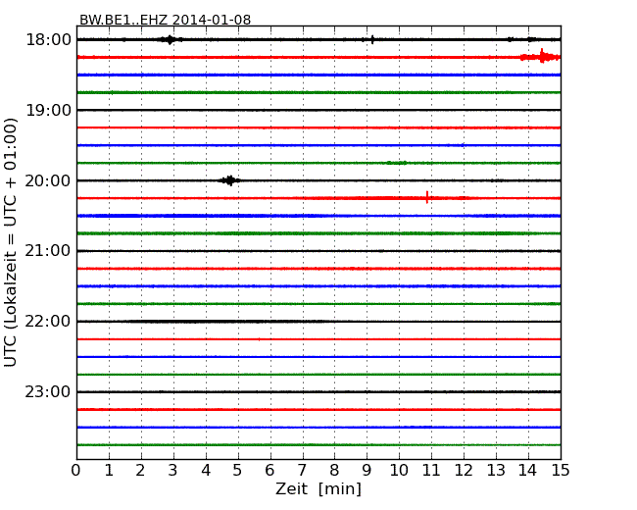This screenshot has width=637, height=510.
Task: Click the 21:00 time label
Action: pyautogui.click(x=48, y=251)
